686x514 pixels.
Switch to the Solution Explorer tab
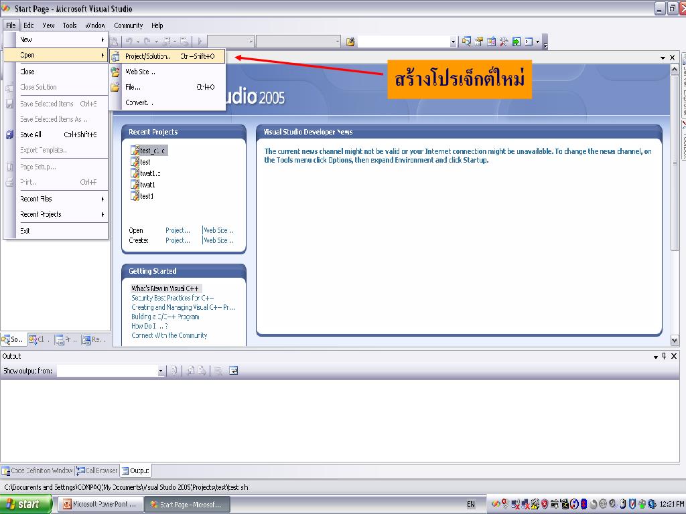13,339
